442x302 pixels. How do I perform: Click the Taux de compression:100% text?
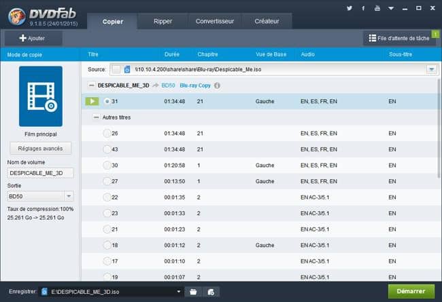40,209
